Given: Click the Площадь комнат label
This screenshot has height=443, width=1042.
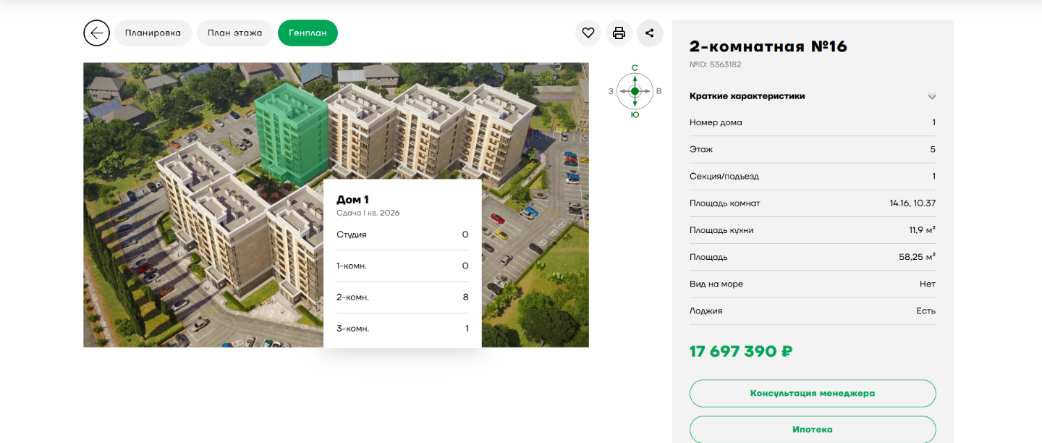Looking at the screenshot, I should [x=725, y=203].
